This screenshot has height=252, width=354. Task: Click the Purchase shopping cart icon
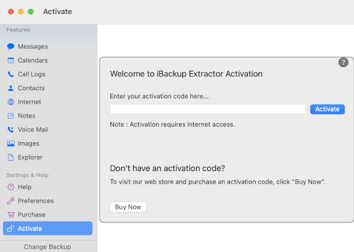(x=11, y=215)
